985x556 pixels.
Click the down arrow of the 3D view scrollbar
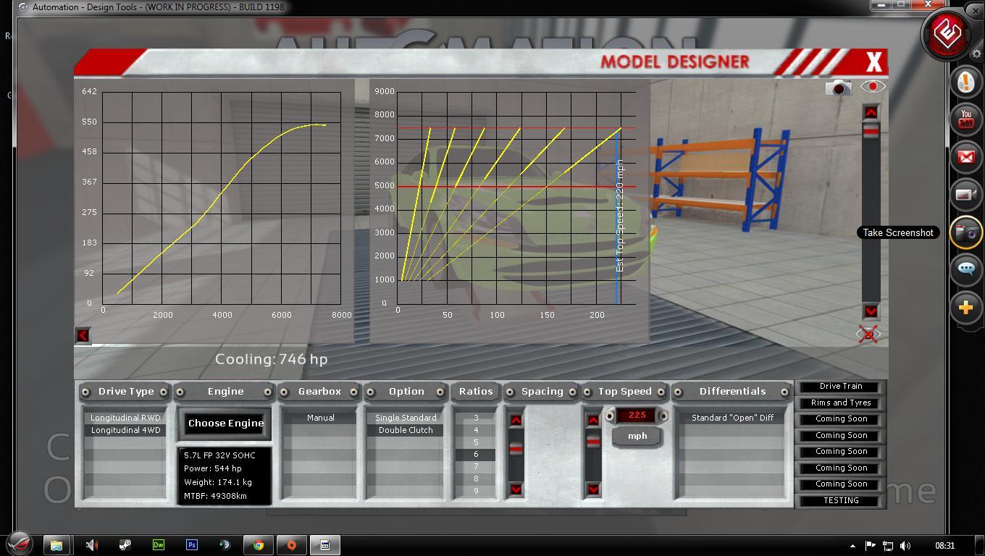coord(871,311)
